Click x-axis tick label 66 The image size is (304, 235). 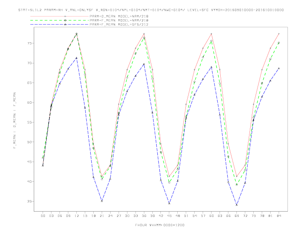(x=228, y=216)
